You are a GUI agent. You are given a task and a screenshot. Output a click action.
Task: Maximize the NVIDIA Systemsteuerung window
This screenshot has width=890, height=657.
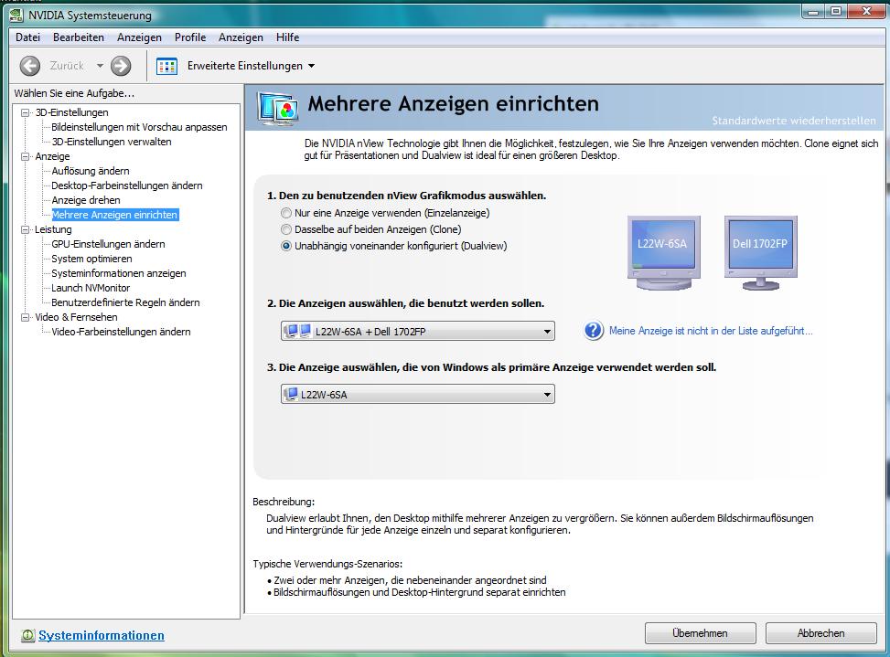point(836,11)
